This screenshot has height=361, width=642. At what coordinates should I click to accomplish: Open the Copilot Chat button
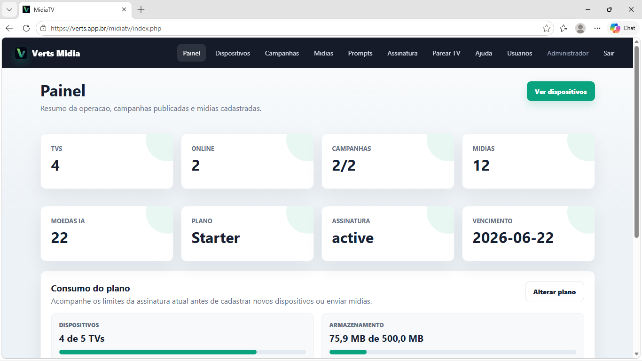point(623,28)
